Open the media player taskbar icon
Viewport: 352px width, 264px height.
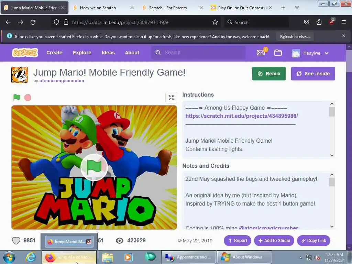click(128, 257)
